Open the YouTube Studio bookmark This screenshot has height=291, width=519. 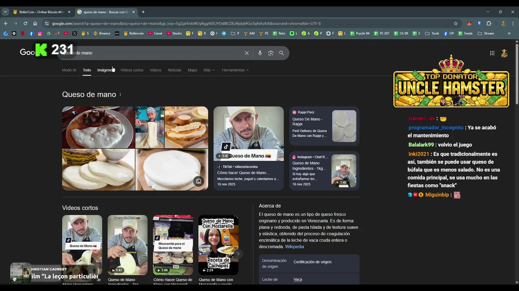click(x=174, y=34)
